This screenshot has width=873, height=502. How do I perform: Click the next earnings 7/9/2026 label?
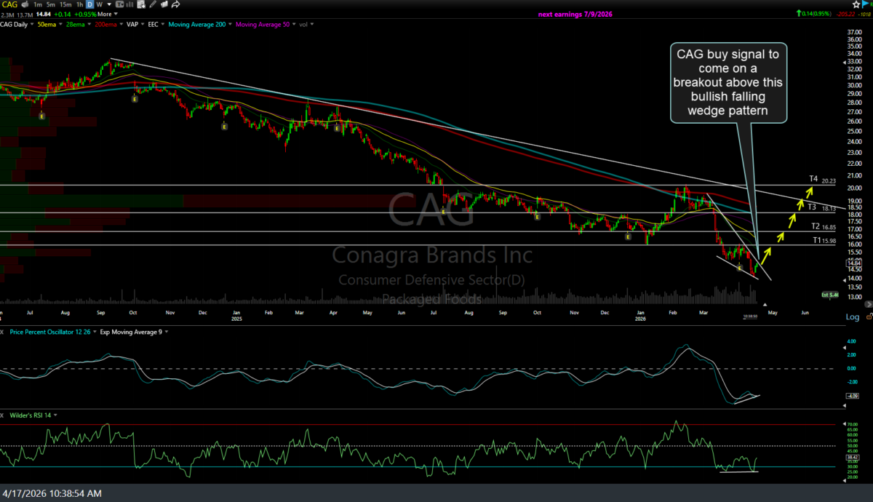click(x=575, y=14)
